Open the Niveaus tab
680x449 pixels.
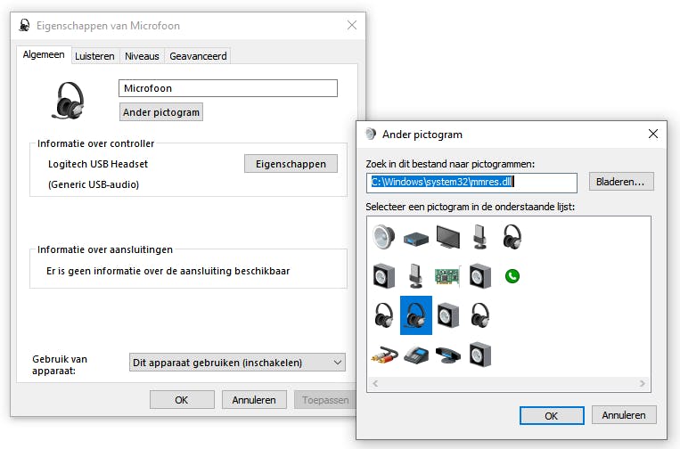[142, 55]
